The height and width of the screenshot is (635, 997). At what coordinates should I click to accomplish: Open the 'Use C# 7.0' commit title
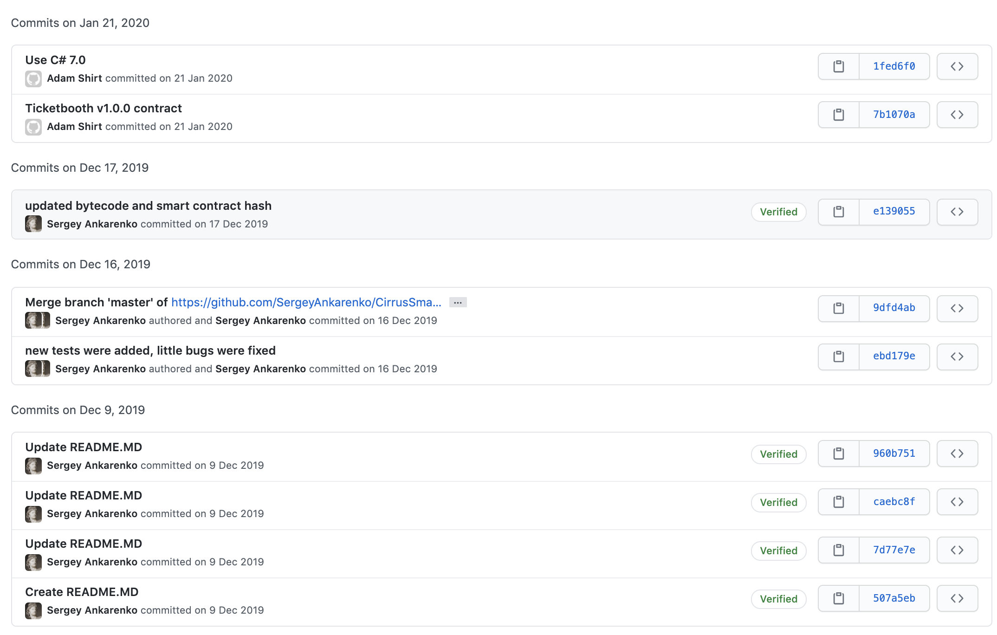(x=55, y=60)
